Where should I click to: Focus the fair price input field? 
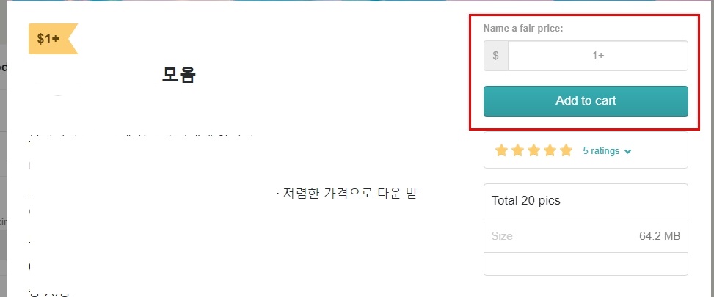[598, 56]
